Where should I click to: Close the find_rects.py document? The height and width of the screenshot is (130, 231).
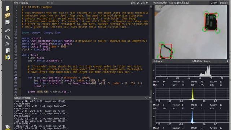(52, 3)
